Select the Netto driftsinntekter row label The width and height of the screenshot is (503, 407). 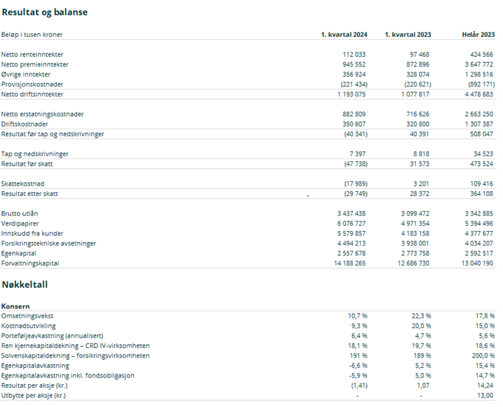tap(33, 94)
